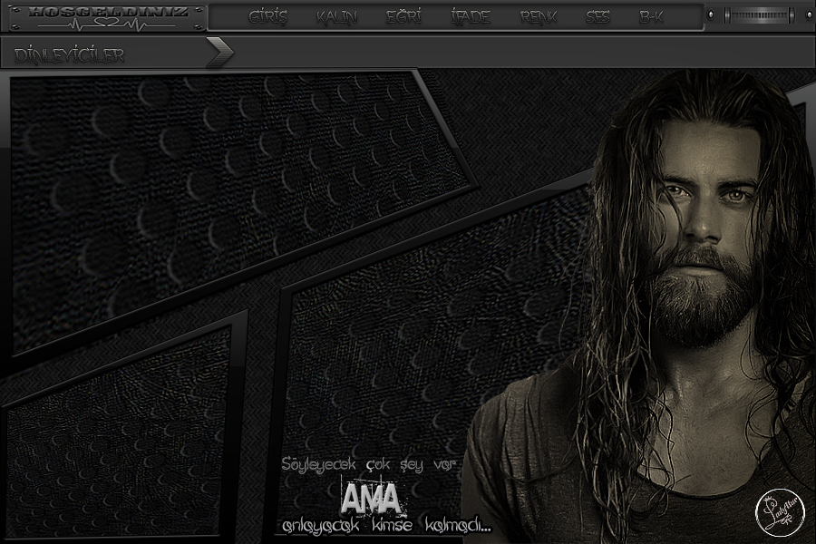Click the long-haired man's portrait
Screen dimensions: 816x544
pos(689,272)
